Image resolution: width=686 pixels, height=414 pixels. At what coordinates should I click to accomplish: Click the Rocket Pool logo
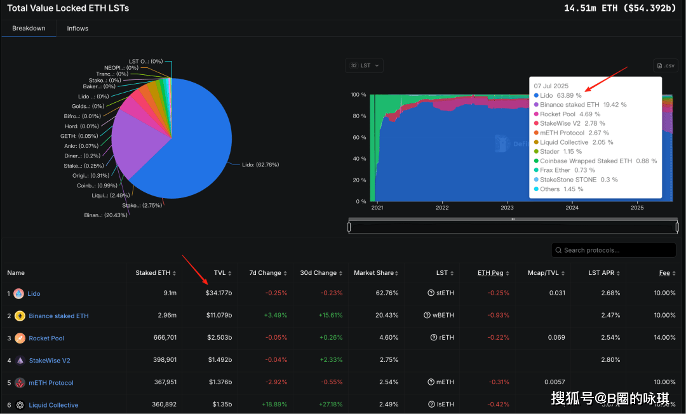(x=20, y=338)
